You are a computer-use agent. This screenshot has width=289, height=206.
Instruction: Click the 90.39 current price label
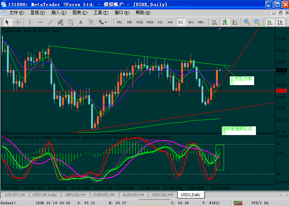(281, 70)
